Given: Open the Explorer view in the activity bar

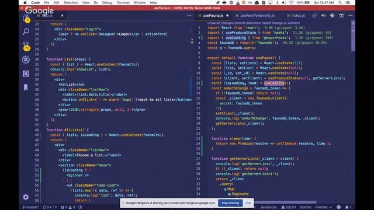Looking at the screenshot, I should click(x=26, y=19).
